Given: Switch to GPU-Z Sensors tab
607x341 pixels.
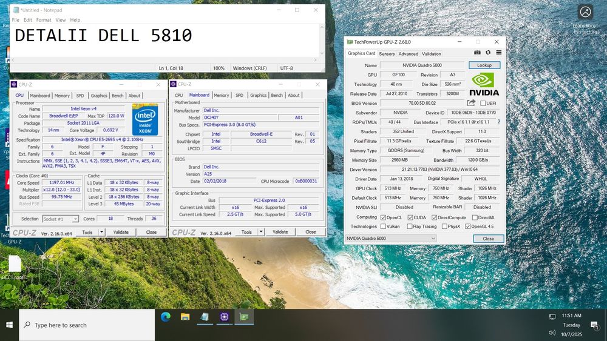Looking at the screenshot, I should click(387, 54).
